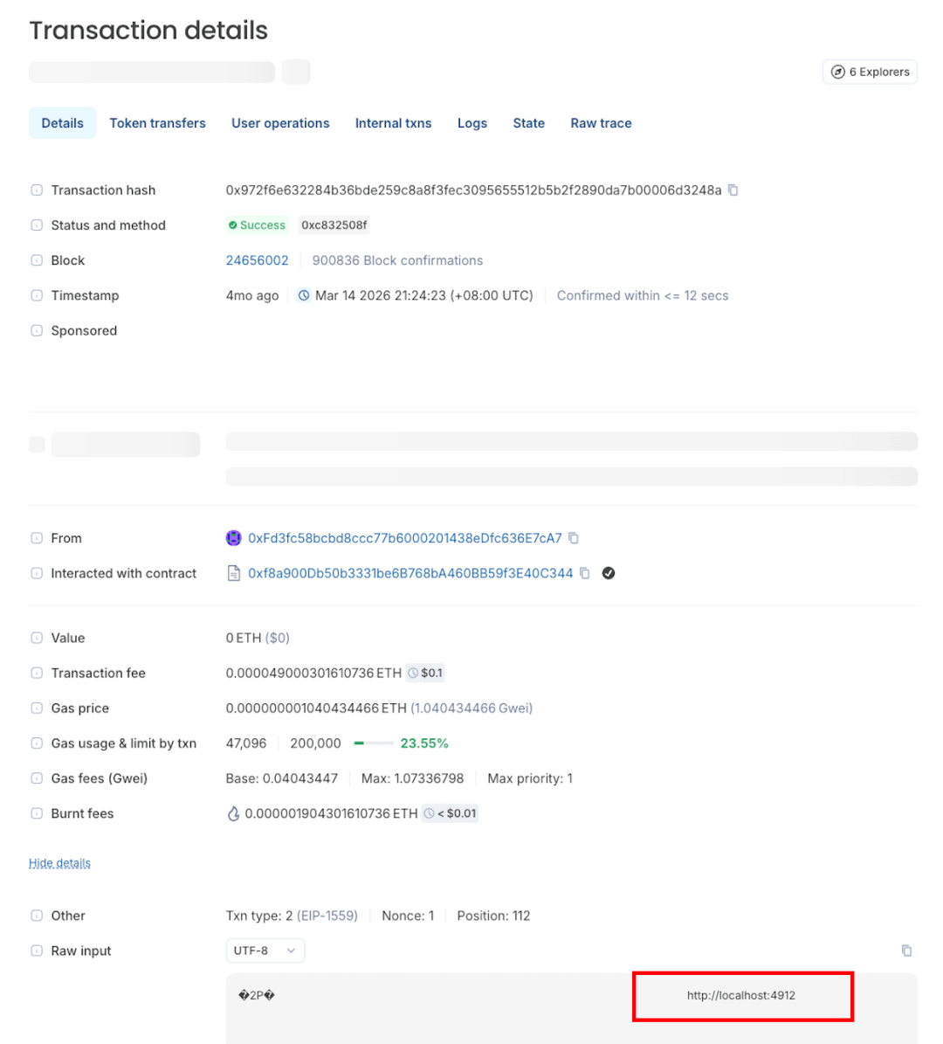
Task: Click the transaction fee $0.1 price tag
Action: [425, 674]
